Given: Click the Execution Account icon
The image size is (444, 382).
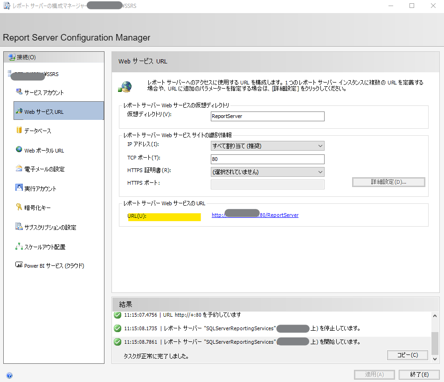Looking at the screenshot, I should pyautogui.click(x=19, y=188).
